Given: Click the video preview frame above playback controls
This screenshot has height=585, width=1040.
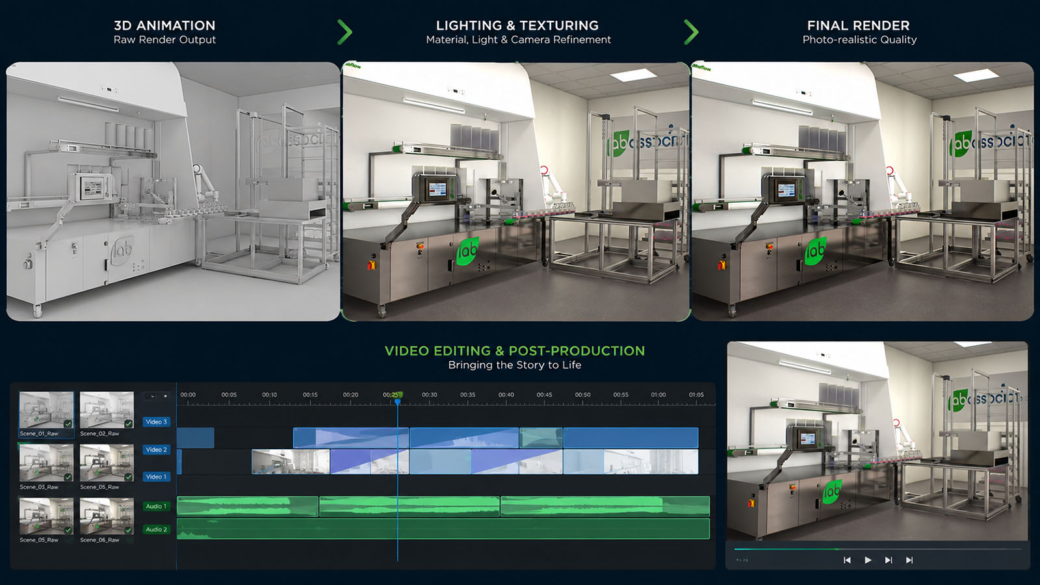Looking at the screenshot, I should [877, 441].
